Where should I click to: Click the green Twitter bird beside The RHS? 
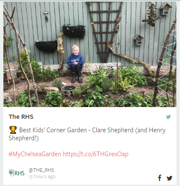coord(168,117)
